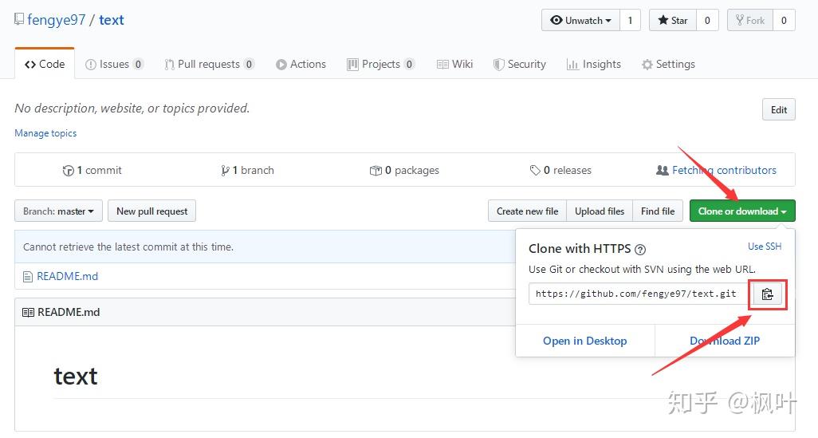The height and width of the screenshot is (438, 818).
Task: Open the Pull requests tab
Action: pyautogui.click(x=209, y=65)
